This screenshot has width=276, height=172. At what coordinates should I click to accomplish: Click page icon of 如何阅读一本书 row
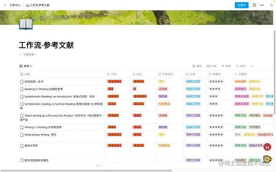tap(21, 82)
